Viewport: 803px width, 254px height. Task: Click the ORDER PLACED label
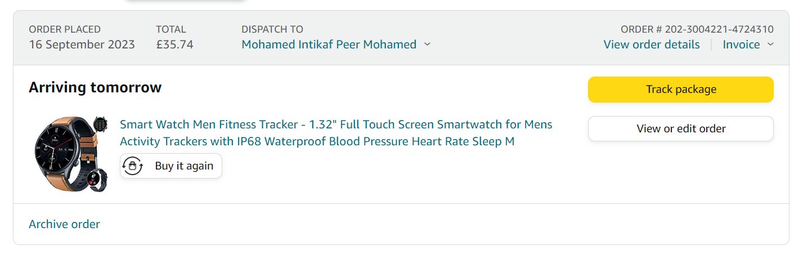[x=65, y=29]
